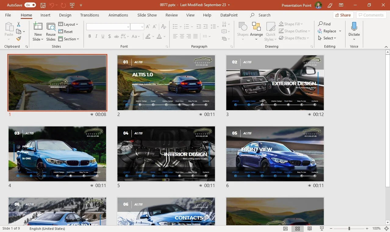Start Slide Show from status bar icon
The height and width of the screenshot is (232, 390).
[x=322, y=228]
